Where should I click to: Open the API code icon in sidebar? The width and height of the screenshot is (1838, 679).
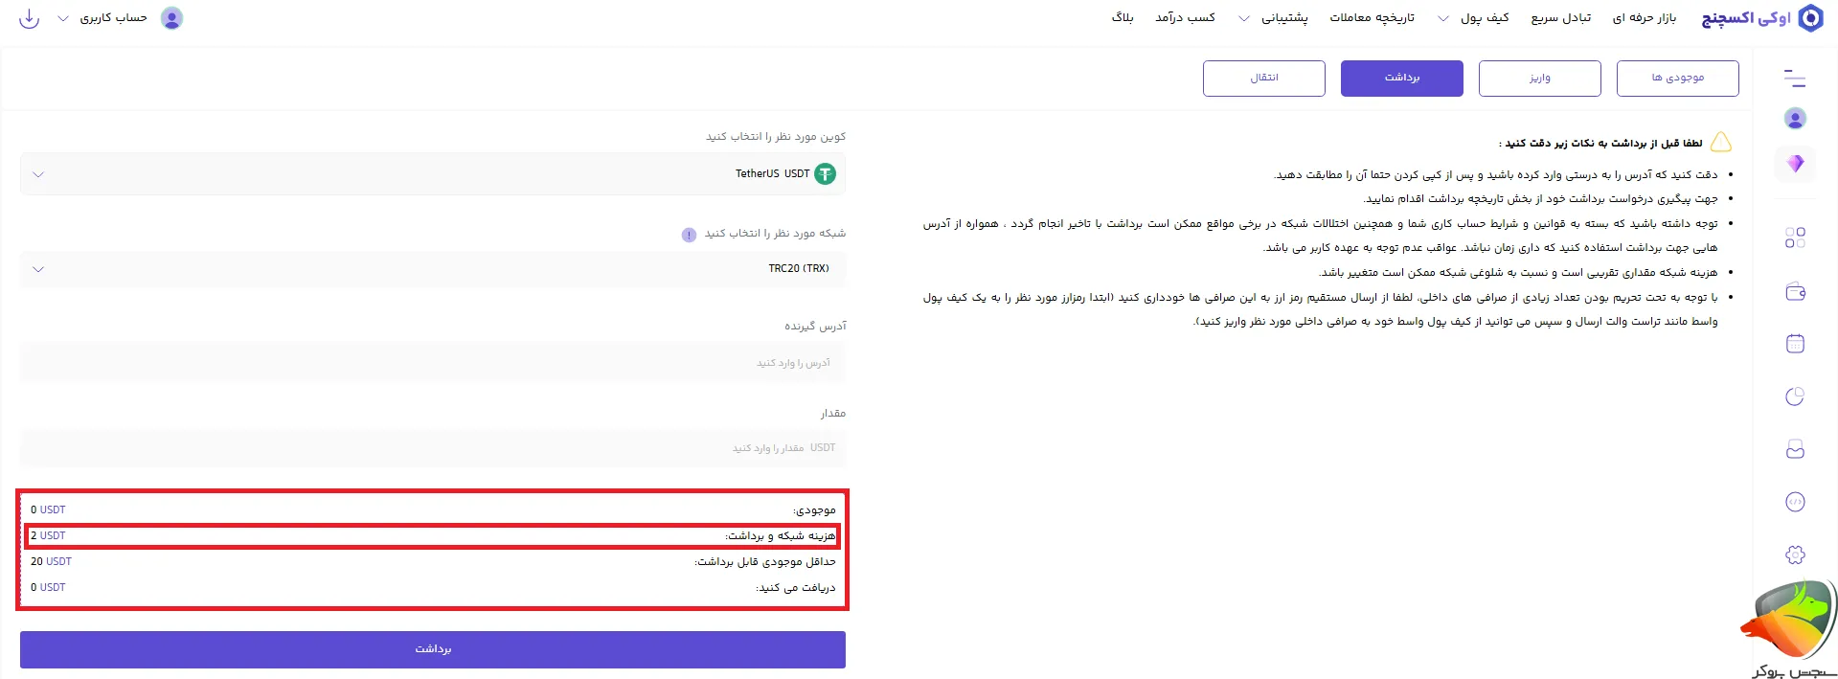point(1795,502)
